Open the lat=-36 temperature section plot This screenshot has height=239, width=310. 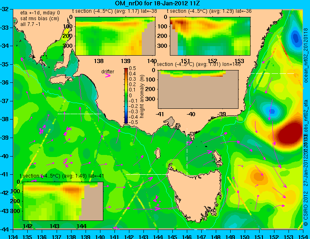(210, 36)
